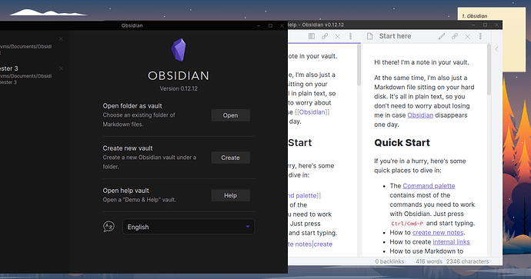The height and width of the screenshot is (279, 531).
Task: Toggle preview mode icon in left Help pane
Action: pos(312,36)
